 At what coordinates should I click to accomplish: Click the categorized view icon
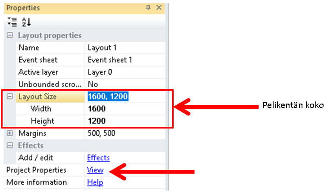12,22
